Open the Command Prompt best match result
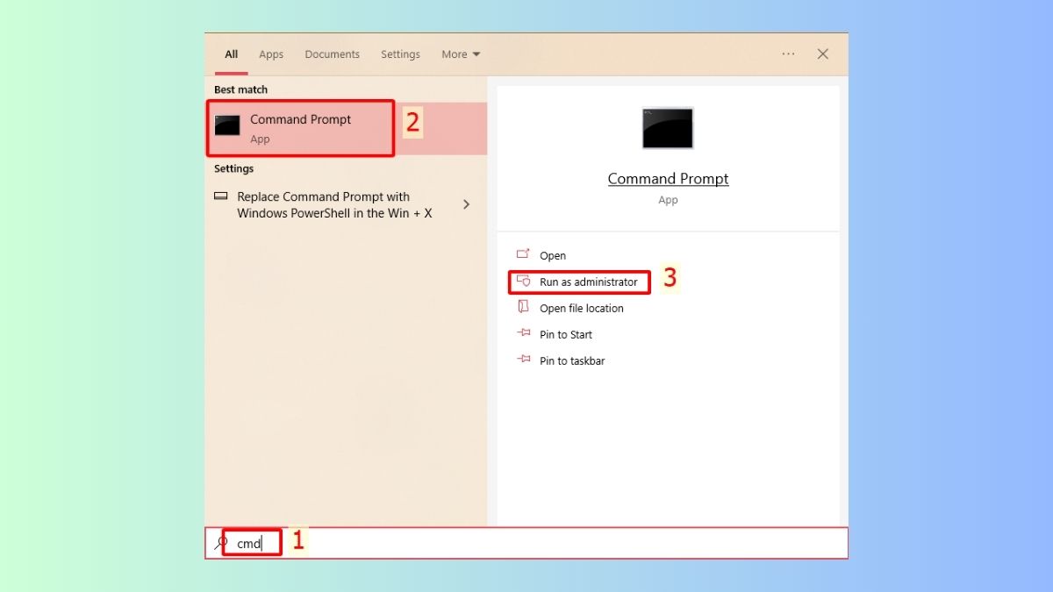1053x592 pixels. coord(347,129)
